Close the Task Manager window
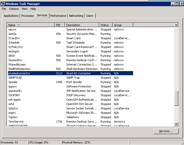Viewport: 184px width, 145px height. coord(181,4)
